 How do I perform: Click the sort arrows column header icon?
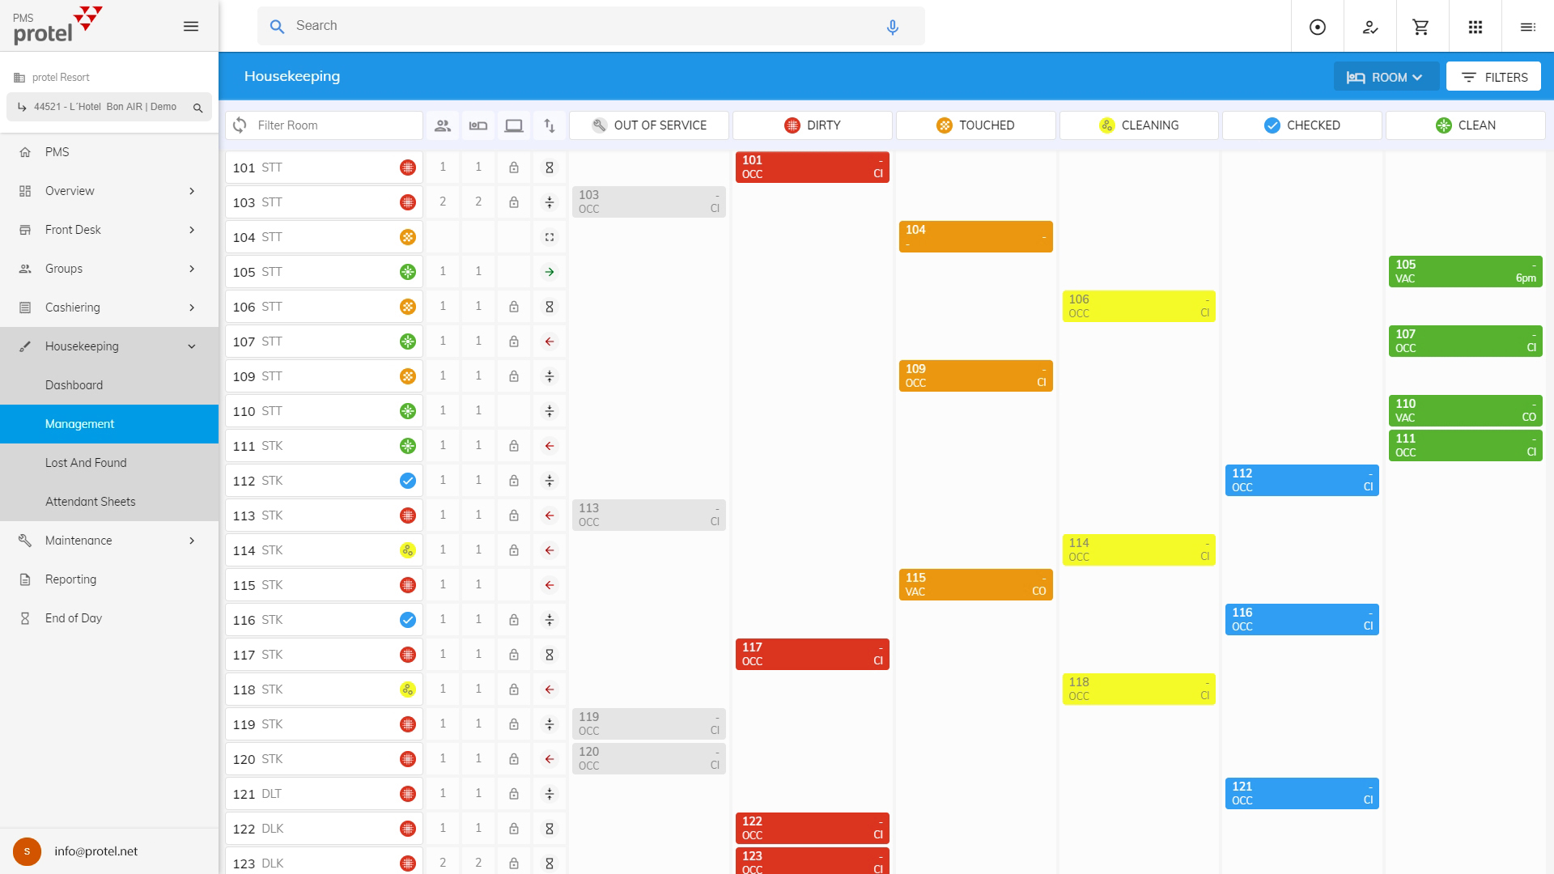click(550, 125)
